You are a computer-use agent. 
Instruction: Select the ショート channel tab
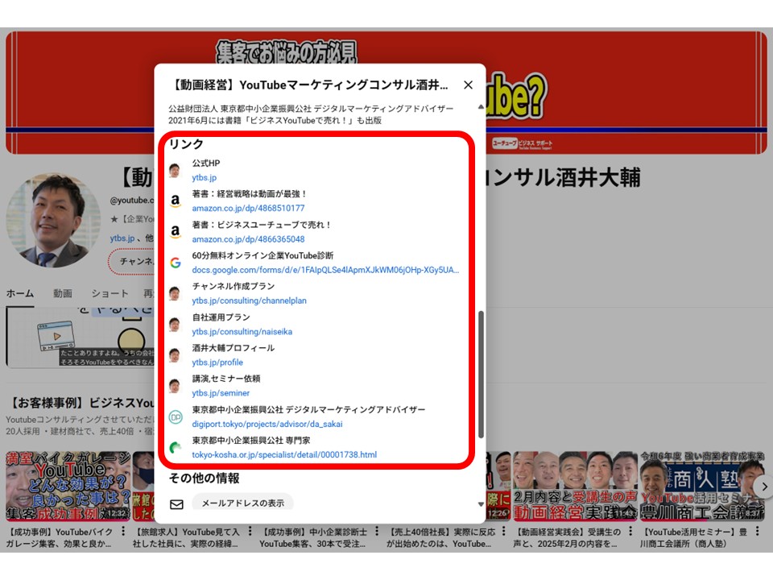coord(110,293)
